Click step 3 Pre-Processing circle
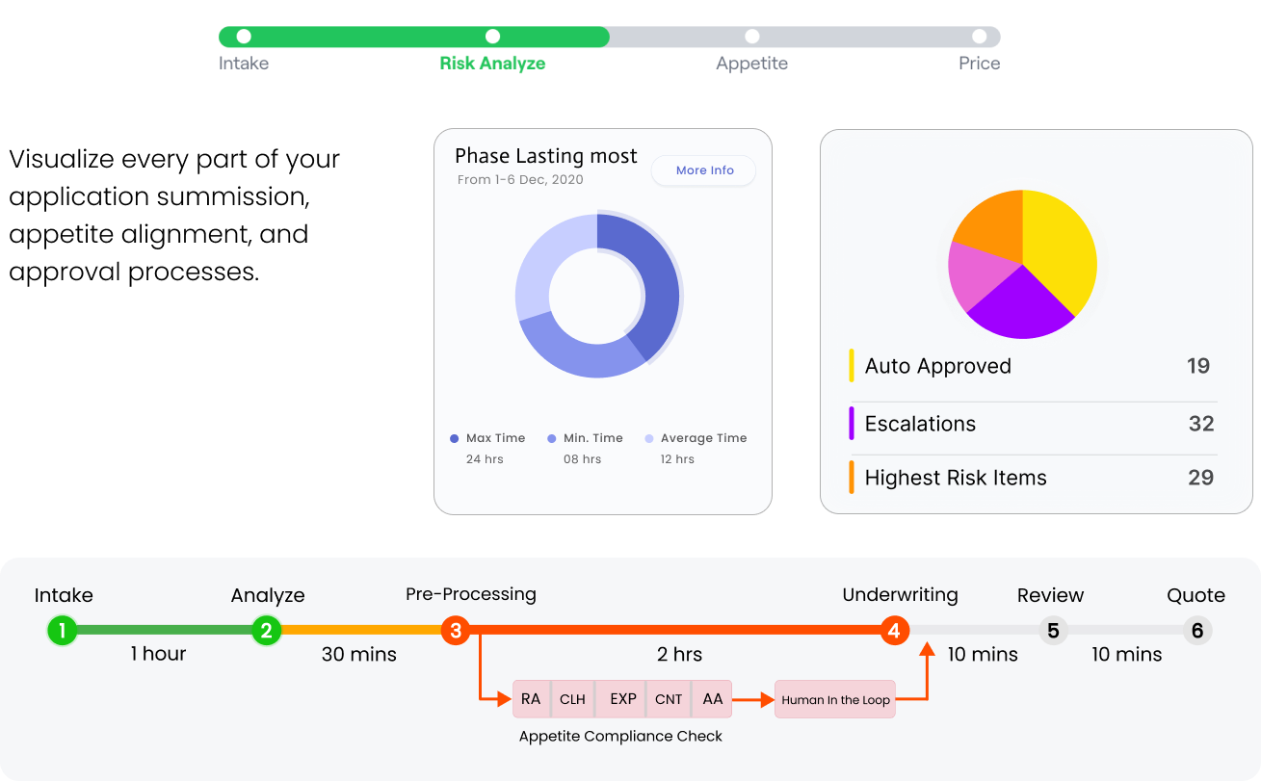The height and width of the screenshot is (781, 1261). [x=456, y=631]
